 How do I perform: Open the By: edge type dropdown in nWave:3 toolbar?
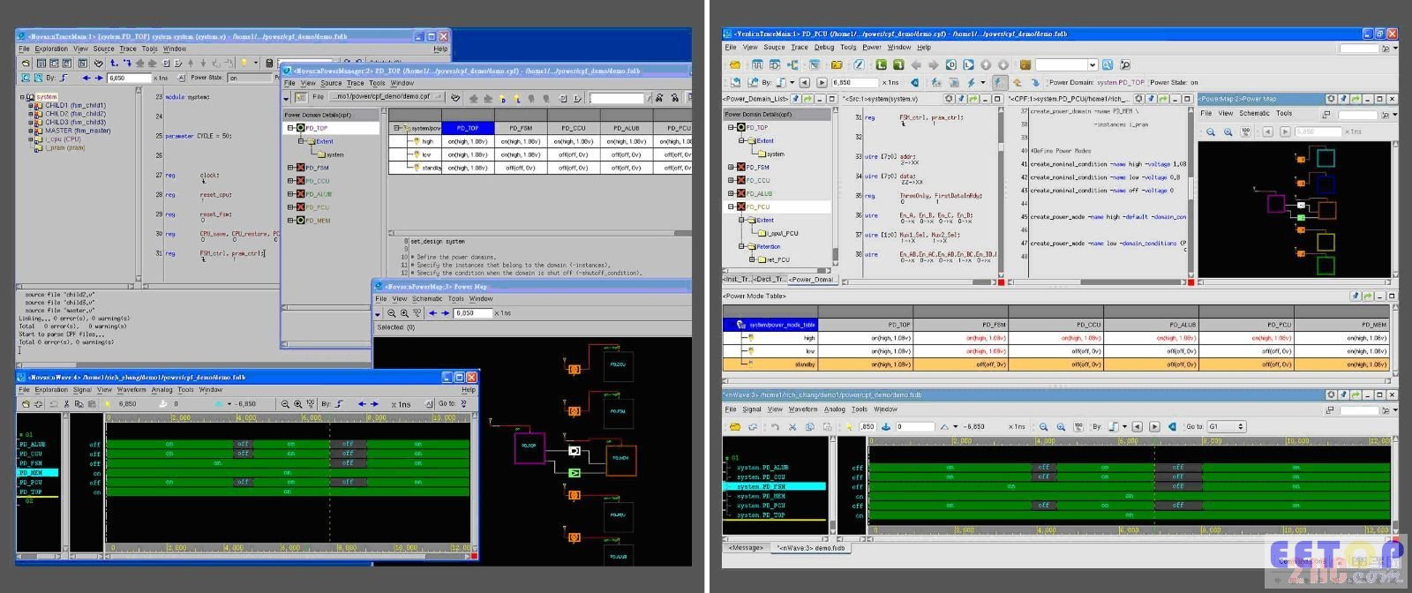1124,427
